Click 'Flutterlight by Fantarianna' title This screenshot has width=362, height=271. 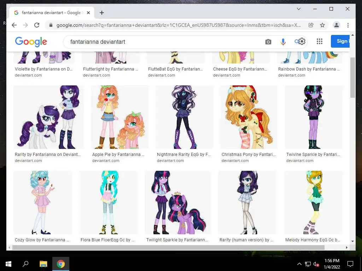111,69
